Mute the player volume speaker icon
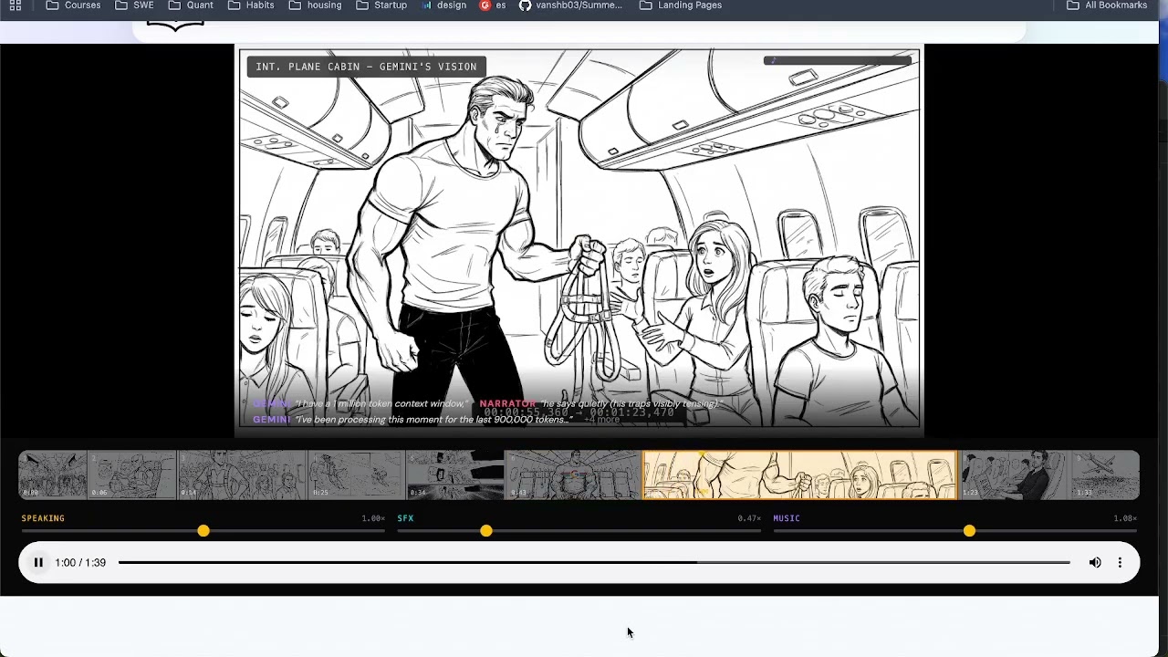The image size is (1168, 657). coord(1095,563)
